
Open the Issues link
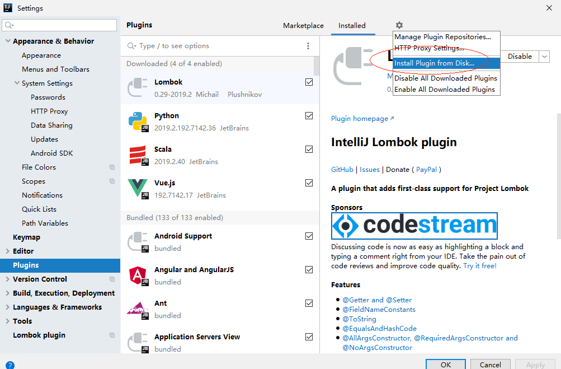coord(370,170)
